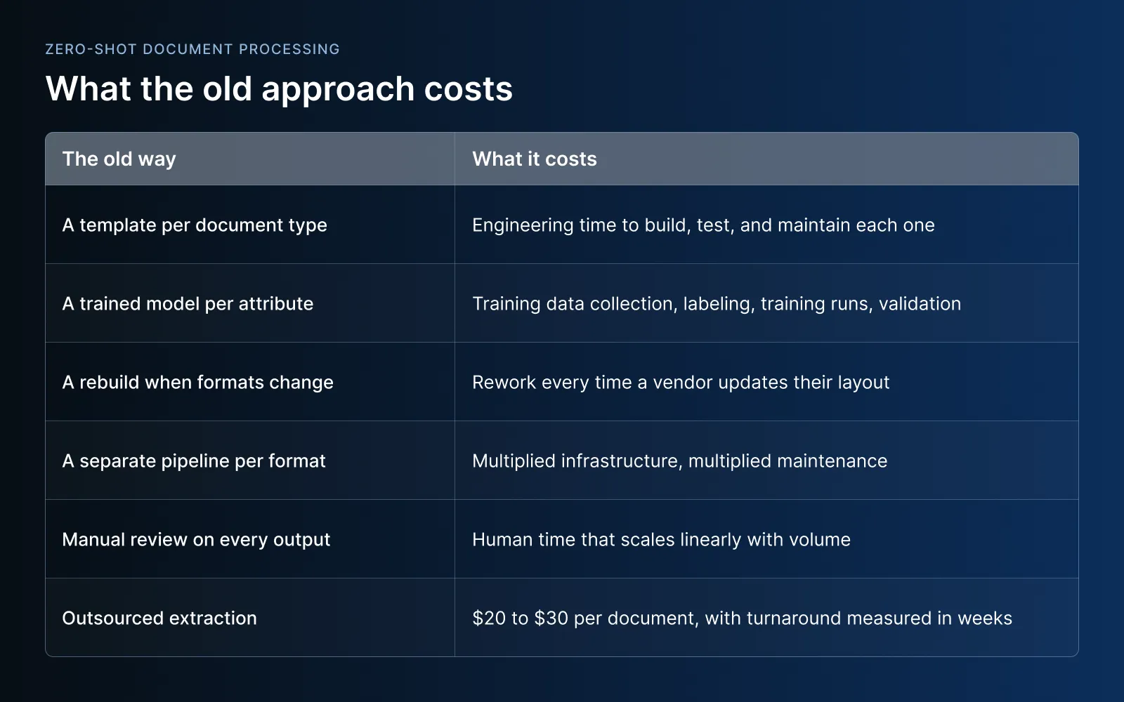Select 'A trained model per attribute' cell
Screen dimensions: 1124x702
click(x=250, y=303)
